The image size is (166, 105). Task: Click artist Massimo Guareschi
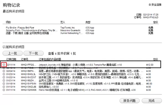(70, 30)
